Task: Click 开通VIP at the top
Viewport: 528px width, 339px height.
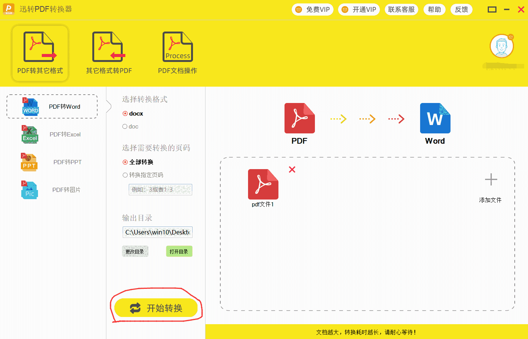Action: [359, 10]
